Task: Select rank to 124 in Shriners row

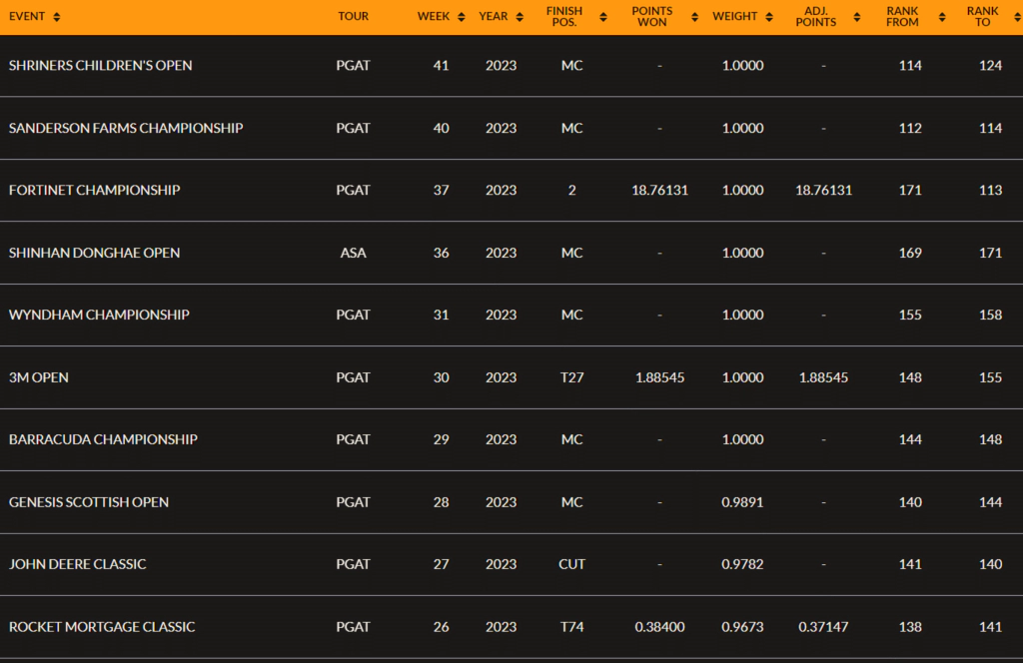Action: [990, 65]
